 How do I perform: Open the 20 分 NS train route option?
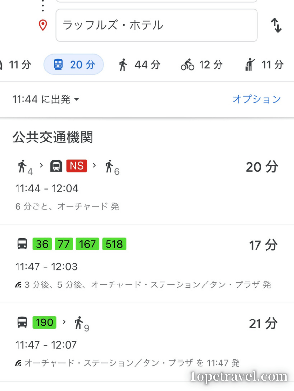(x=147, y=184)
